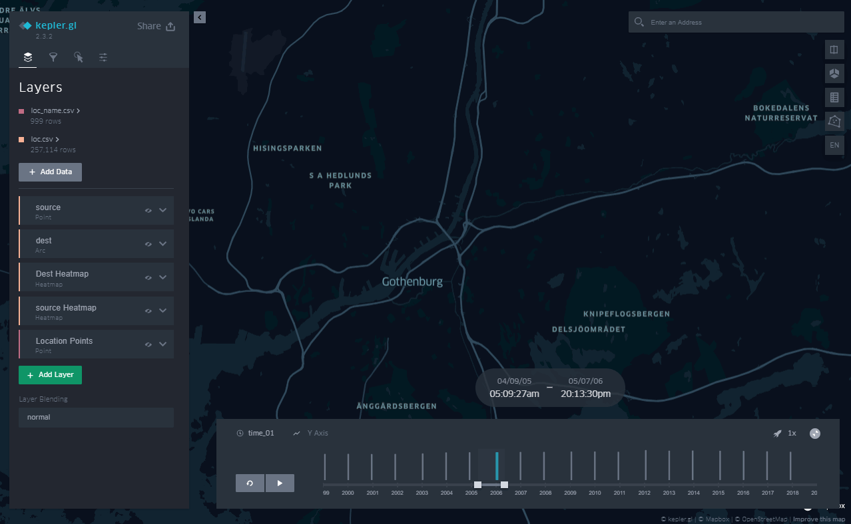Click the round icon beside 1x
This screenshot has width=851, height=524.
(x=815, y=434)
